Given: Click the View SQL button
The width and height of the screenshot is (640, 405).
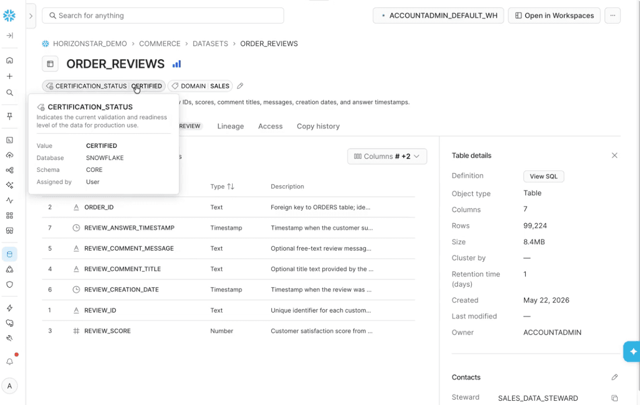Looking at the screenshot, I should point(544,177).
